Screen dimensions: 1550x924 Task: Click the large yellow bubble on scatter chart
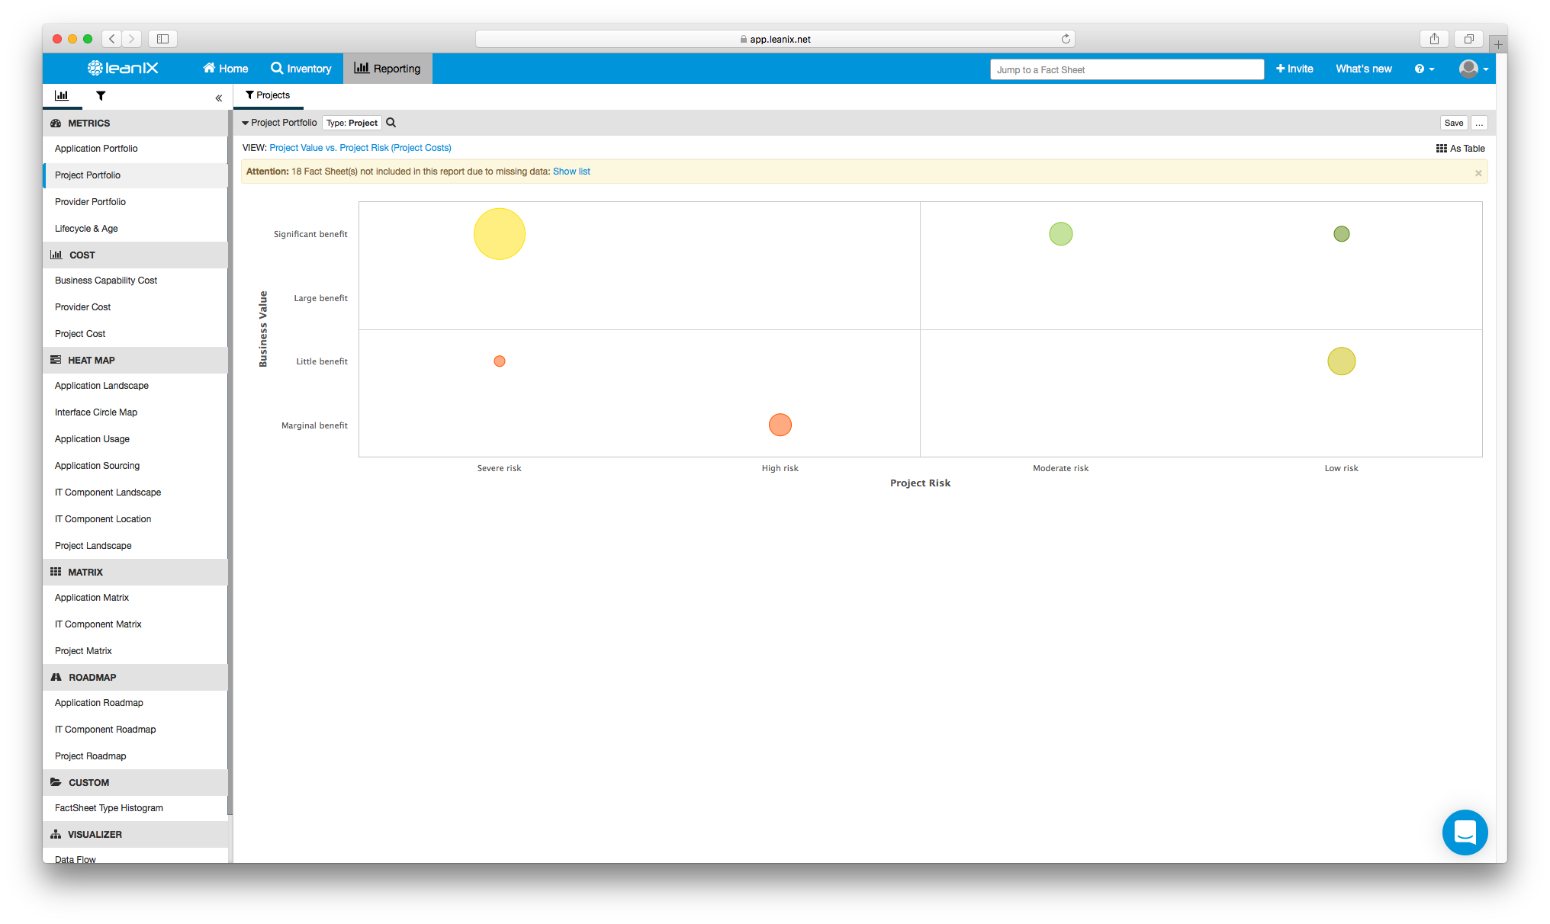500,233
